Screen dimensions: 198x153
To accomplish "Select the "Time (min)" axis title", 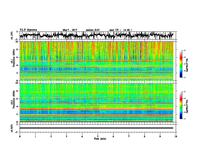I will pyautogui.click(x=100, y=139).
